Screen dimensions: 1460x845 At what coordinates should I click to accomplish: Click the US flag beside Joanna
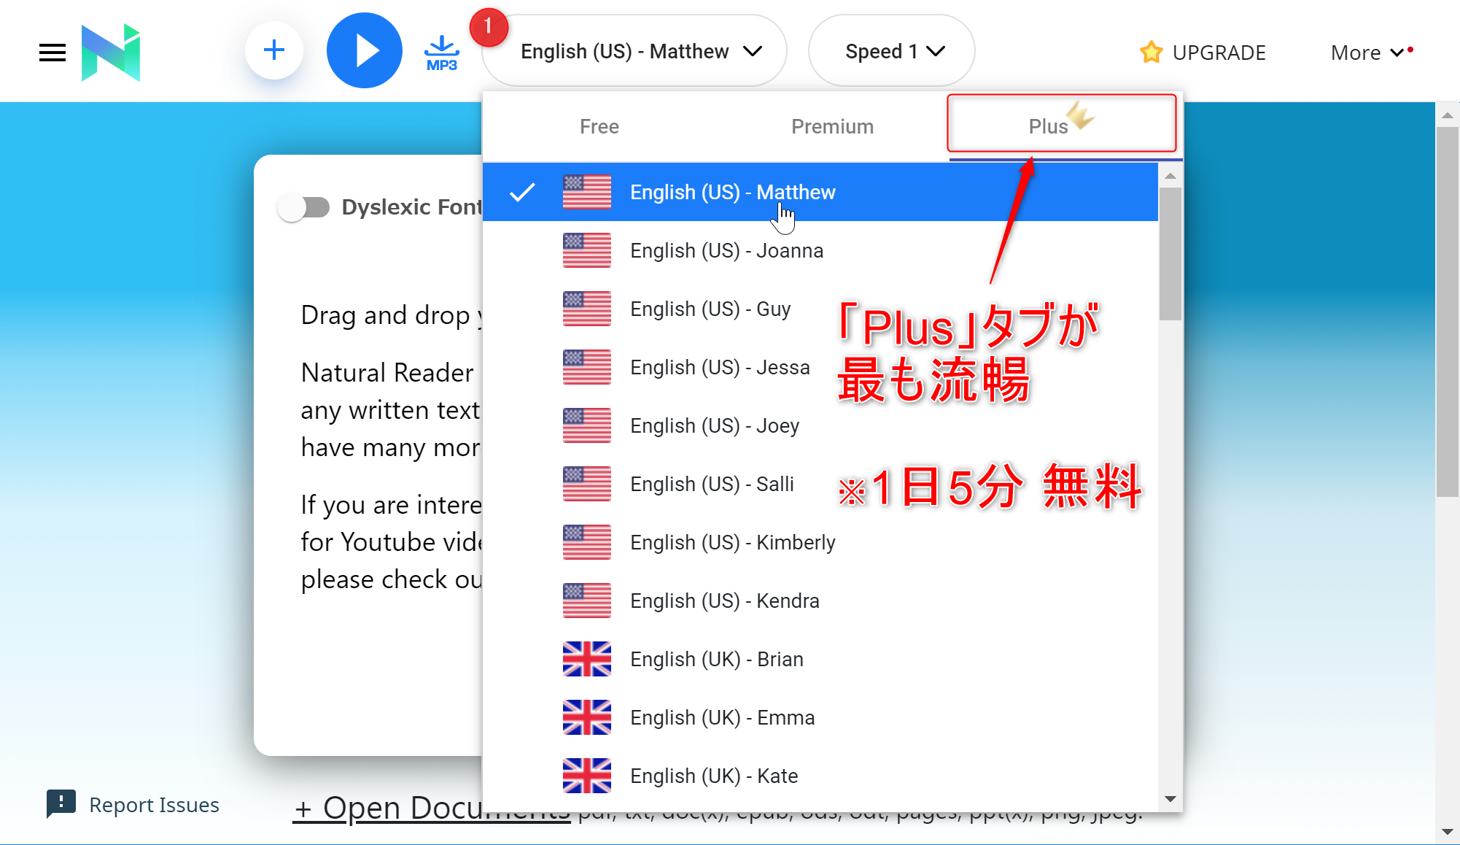click(586, 250)
